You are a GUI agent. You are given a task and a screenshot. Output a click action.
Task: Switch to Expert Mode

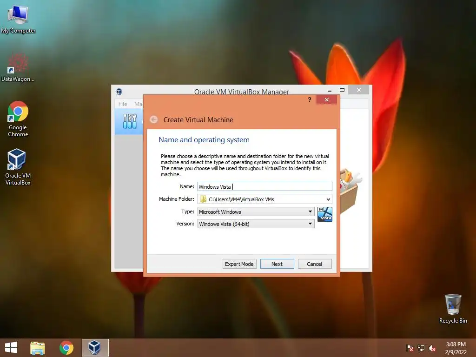(x=239, y=264)
